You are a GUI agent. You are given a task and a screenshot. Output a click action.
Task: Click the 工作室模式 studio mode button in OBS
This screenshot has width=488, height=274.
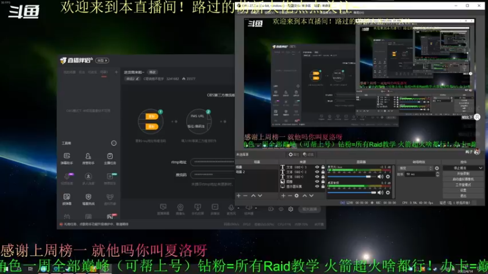[x=463, y=184]
